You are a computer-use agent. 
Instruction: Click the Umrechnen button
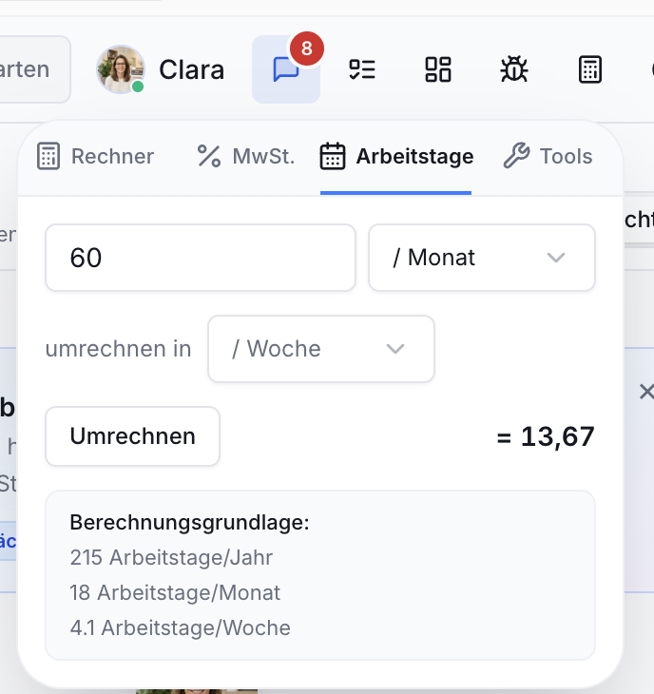click(x=133, y=436)
